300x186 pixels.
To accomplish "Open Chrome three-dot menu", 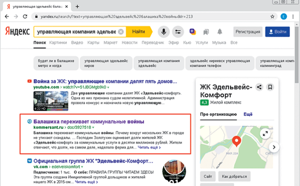I will pos(293,17).
